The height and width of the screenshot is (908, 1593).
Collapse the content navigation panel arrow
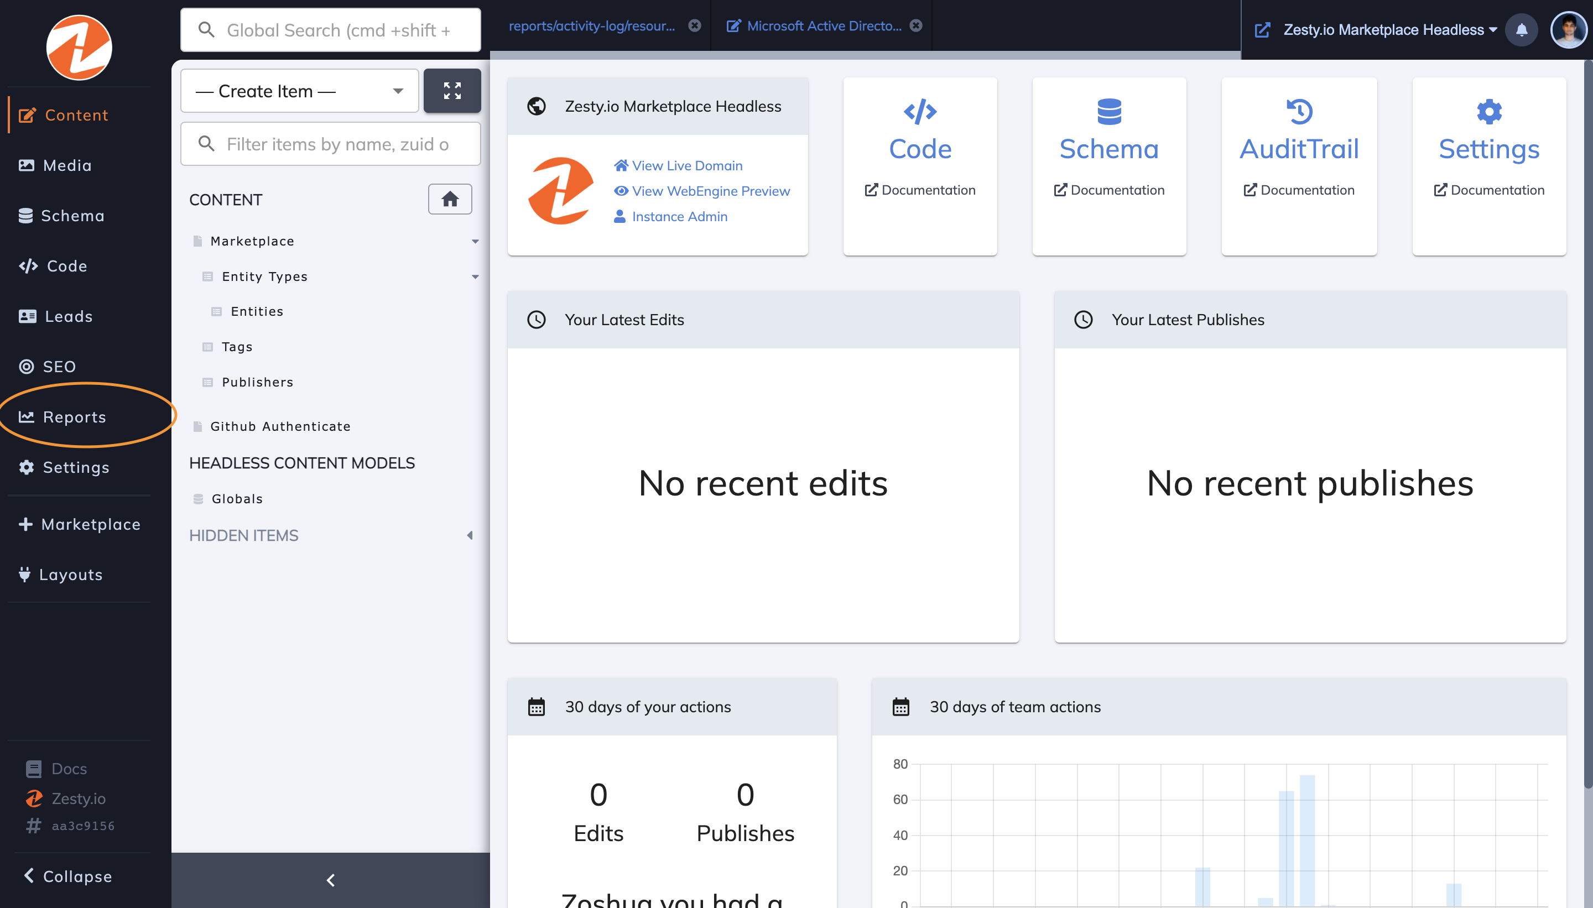click(331, 880)
